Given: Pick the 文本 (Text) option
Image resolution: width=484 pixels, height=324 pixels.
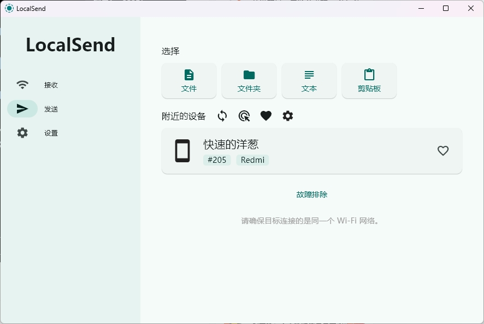Looking at the screenshot, I should click(309, 81).
